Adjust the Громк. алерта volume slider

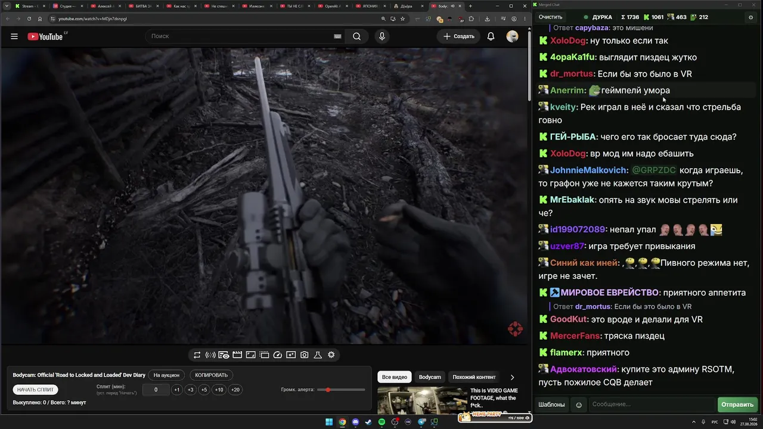coord(342,390)
